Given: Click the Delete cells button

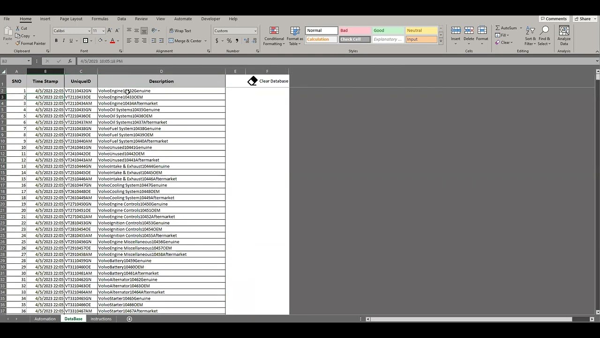Looking at the screenshot, I should (469, 35).
